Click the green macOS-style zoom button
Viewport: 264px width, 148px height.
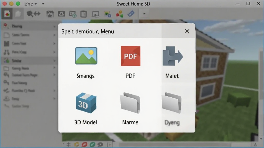[x=18, y=4]
